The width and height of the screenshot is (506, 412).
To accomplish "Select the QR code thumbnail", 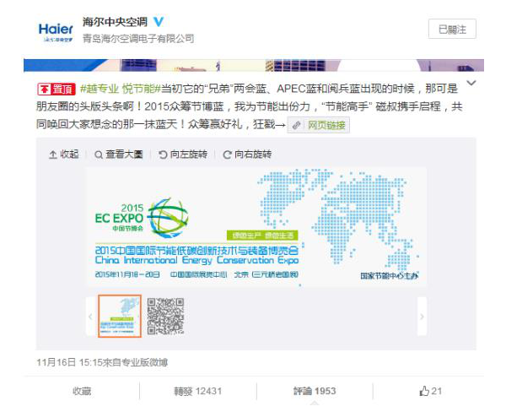I will tap(165, 316).
